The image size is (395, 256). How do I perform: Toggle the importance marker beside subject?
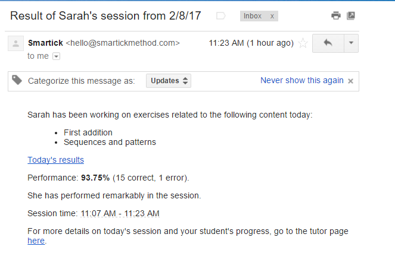(x=221, y=16)
